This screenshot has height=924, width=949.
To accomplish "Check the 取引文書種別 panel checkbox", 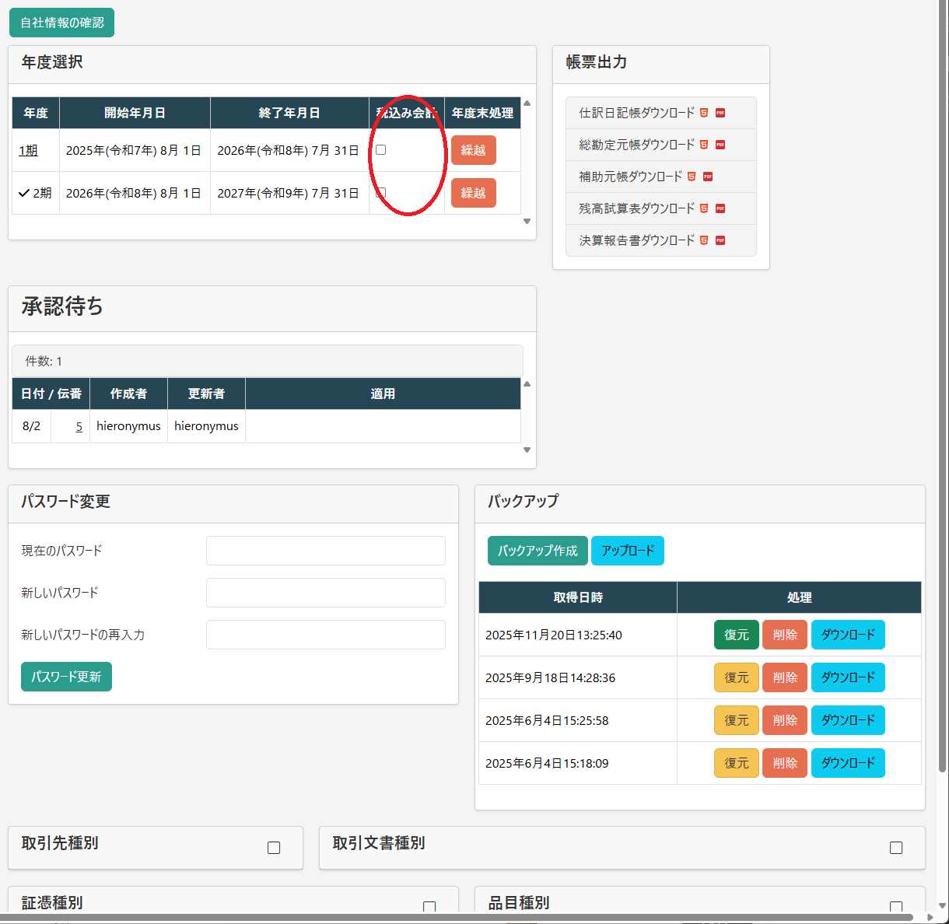I will point(896,848).
